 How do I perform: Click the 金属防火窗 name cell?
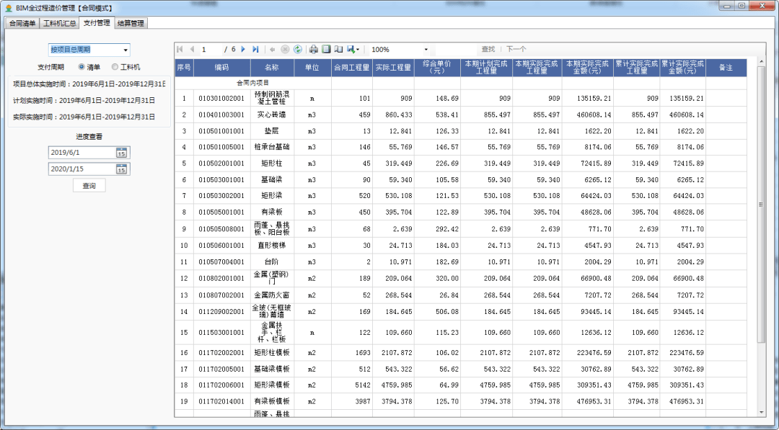tap(272, 295)
